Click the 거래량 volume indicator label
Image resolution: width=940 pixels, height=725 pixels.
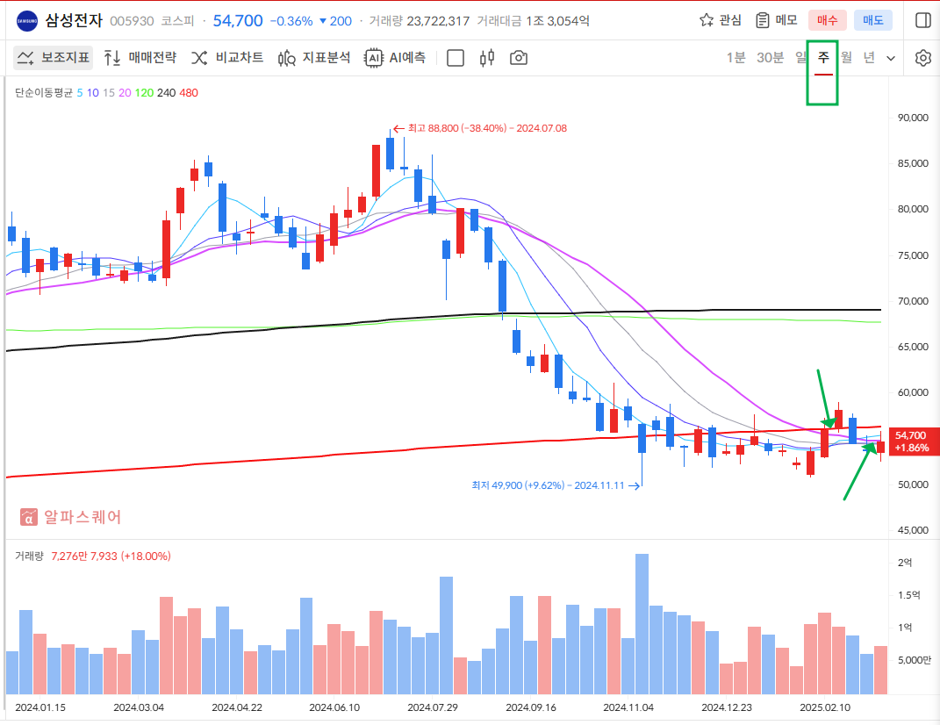click(29, 556)
